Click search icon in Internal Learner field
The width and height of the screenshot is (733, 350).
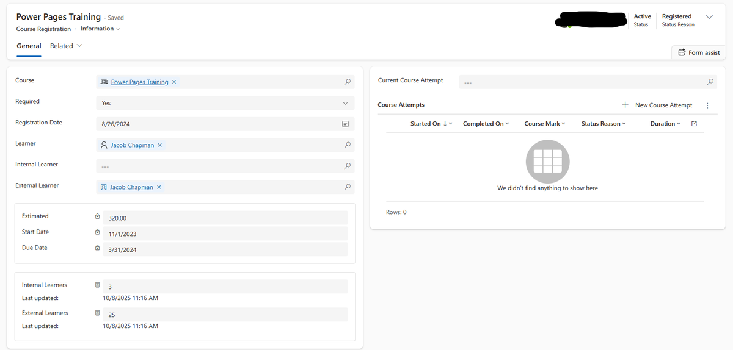click(347, 166)
